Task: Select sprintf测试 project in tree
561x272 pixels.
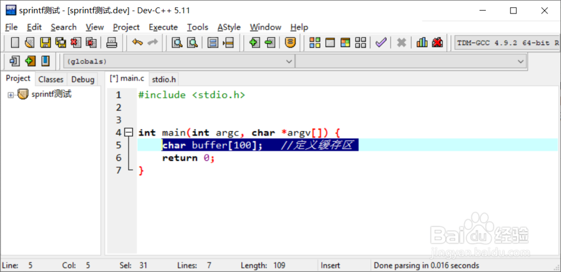Action: 51,94
